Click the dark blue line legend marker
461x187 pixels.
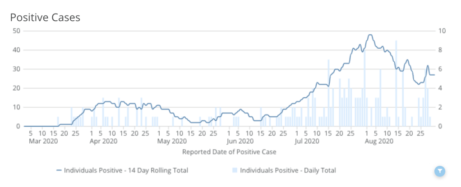pyautogui.click(x=59, y=170)
